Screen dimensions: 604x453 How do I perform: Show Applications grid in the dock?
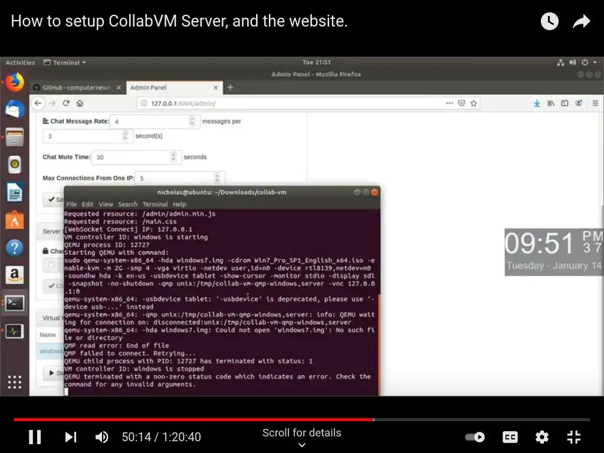pyautogui.click(x=15, y=382)
